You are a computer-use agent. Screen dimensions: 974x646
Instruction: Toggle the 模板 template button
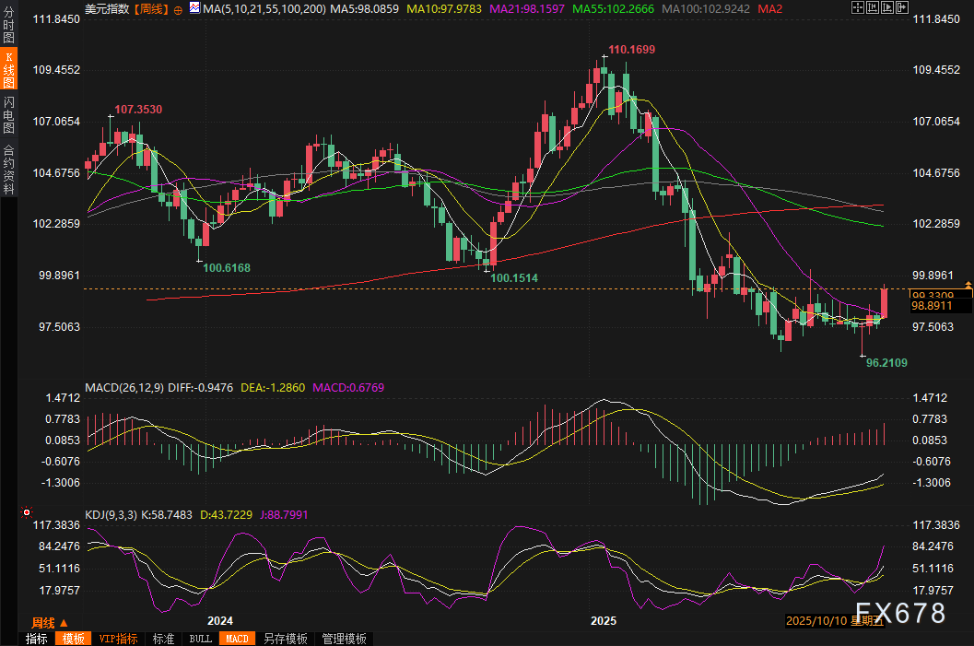(x=73, y=639)
